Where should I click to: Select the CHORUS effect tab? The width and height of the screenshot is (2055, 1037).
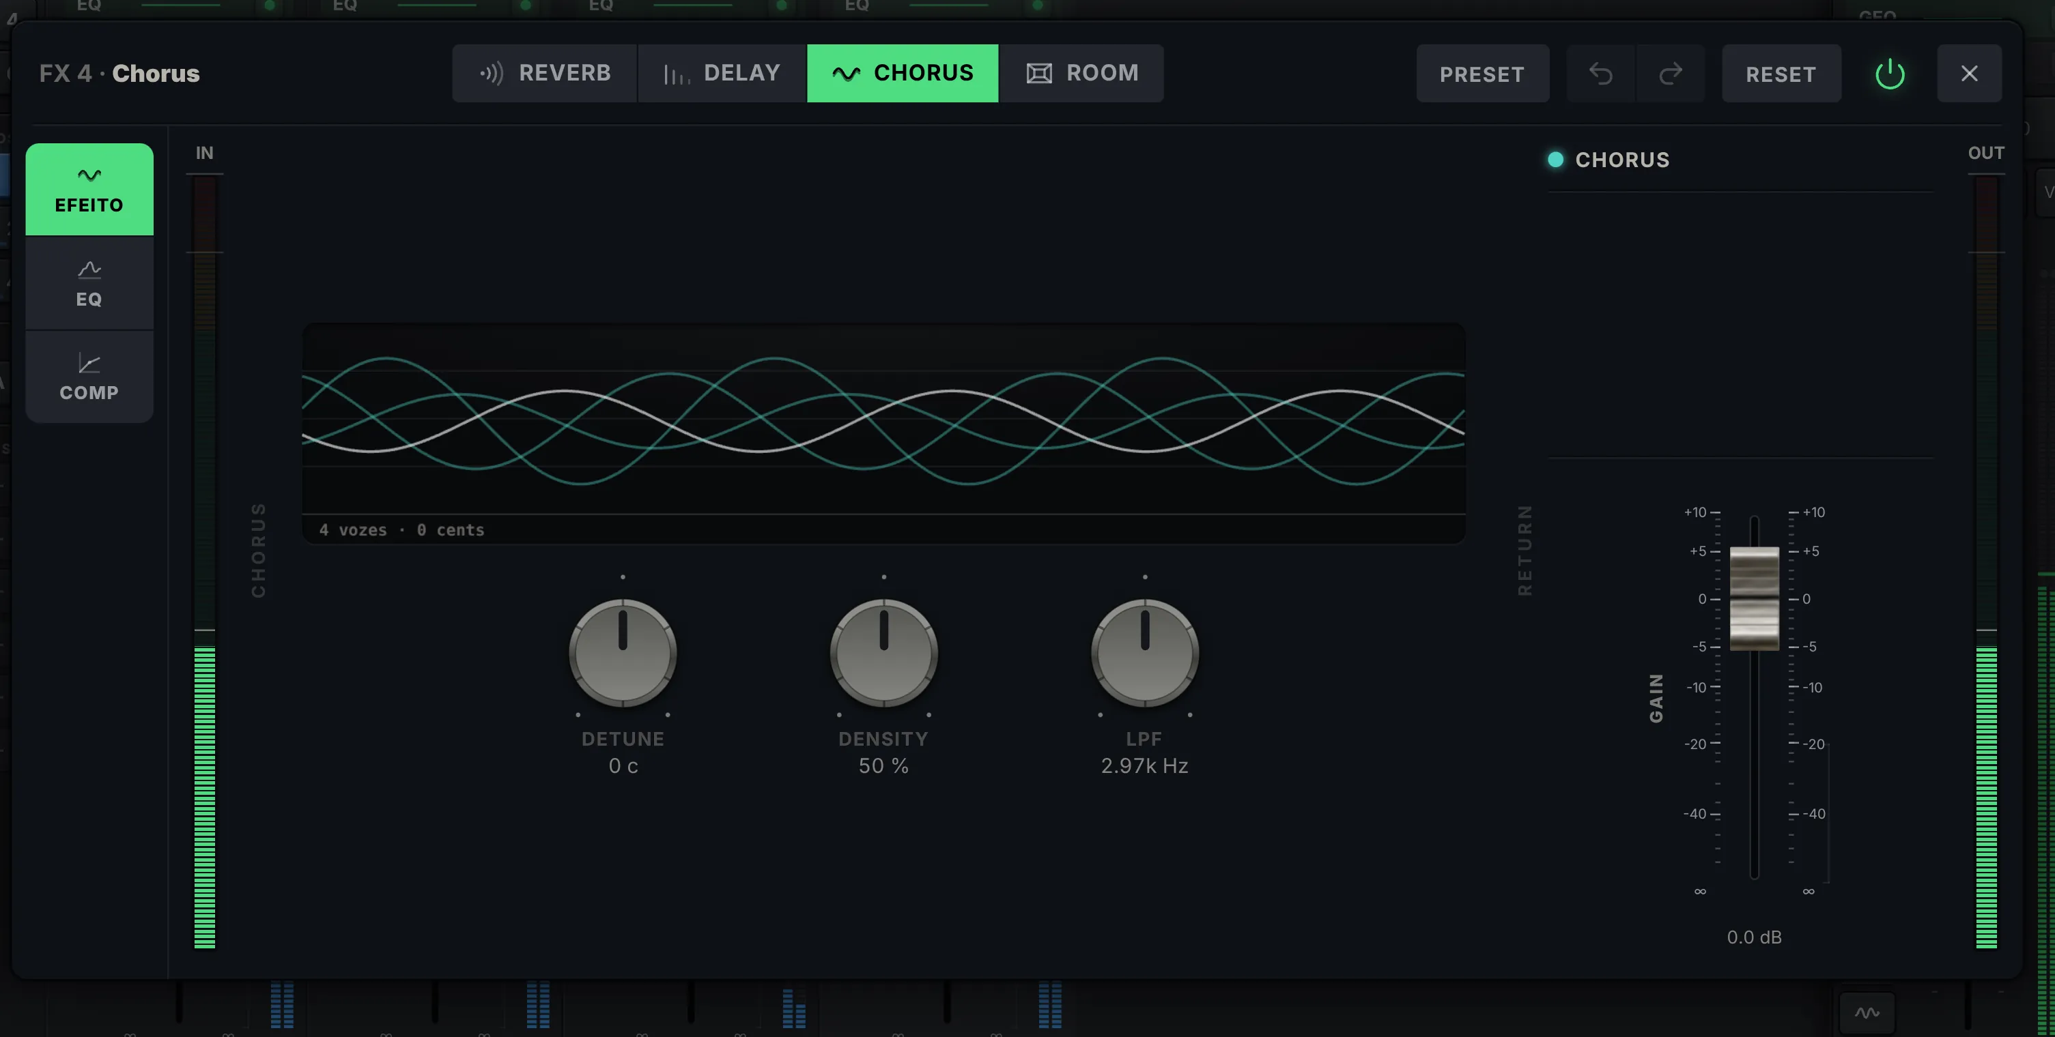click(903, 73)
